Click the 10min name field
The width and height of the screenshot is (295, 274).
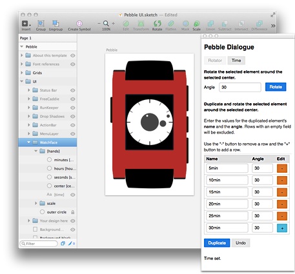(227, 180)
